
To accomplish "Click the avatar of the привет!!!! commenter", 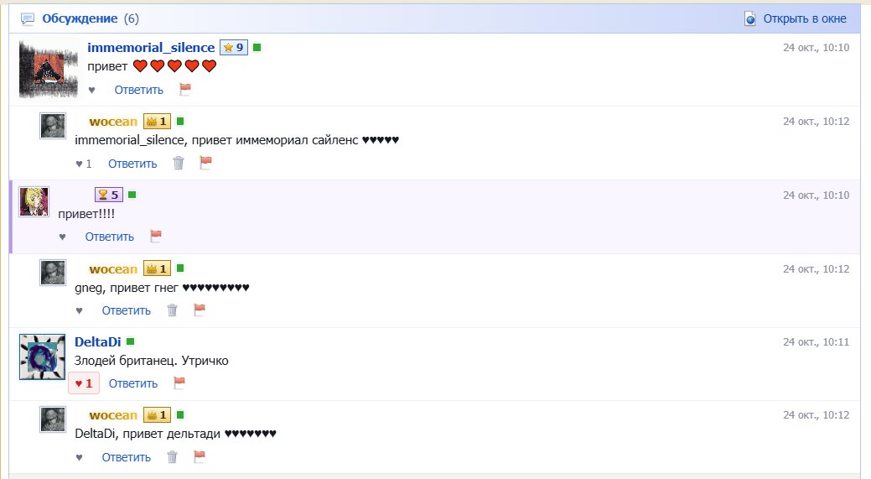I will [x=34, y=201].
